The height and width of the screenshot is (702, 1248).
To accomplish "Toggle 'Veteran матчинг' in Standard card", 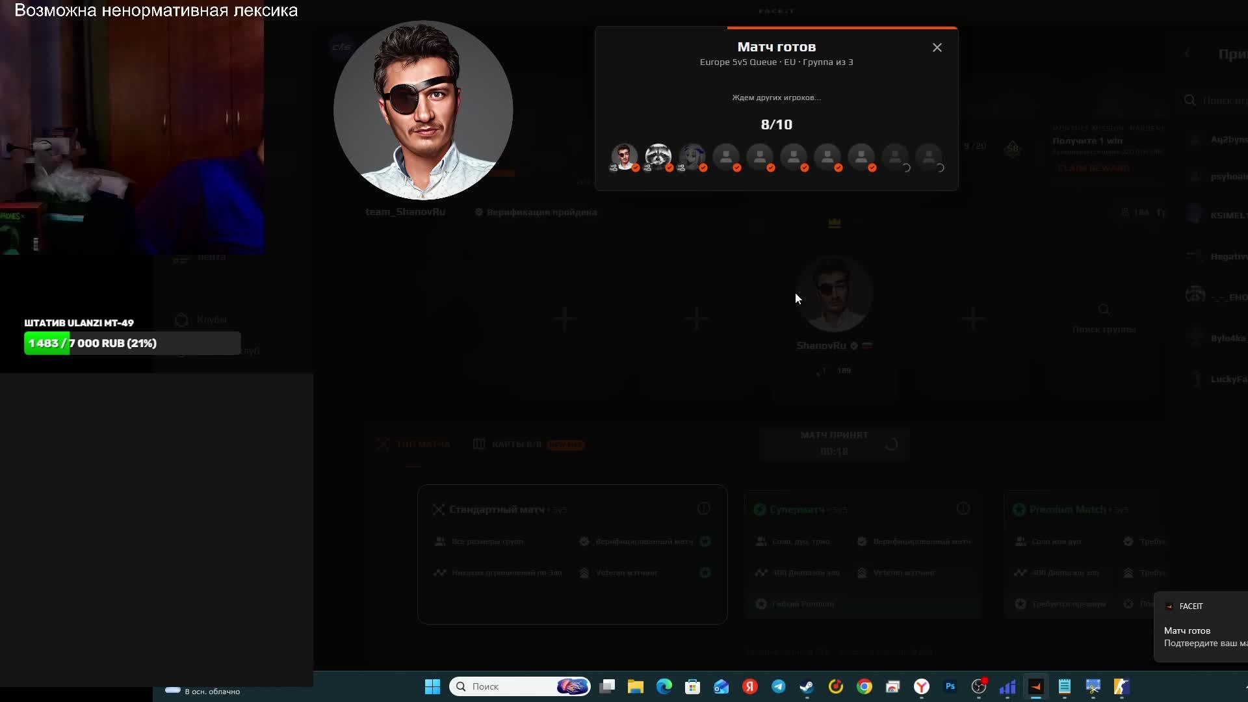I will [x=705, y=573].
